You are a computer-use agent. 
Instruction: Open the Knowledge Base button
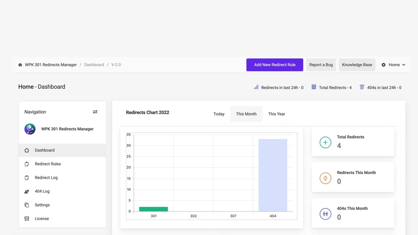coord(357,65)
